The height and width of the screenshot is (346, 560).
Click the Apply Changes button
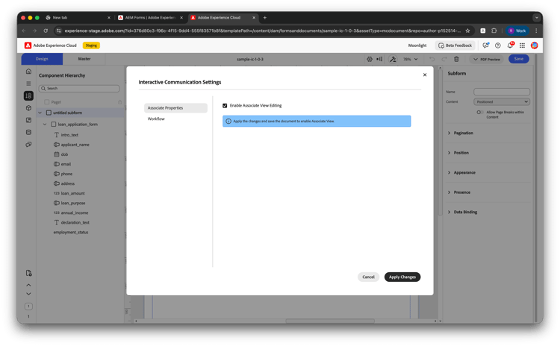coord(402,277)
